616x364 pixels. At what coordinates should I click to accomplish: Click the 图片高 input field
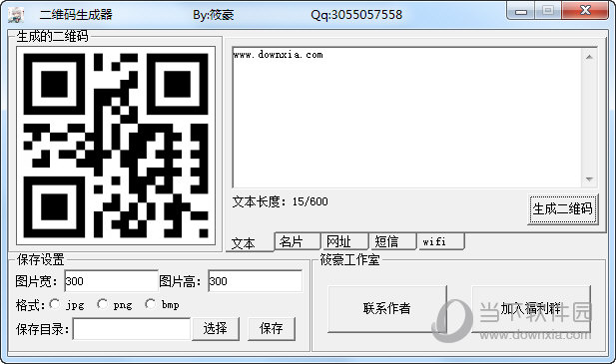pyautogui.click(x=256, y=281)
